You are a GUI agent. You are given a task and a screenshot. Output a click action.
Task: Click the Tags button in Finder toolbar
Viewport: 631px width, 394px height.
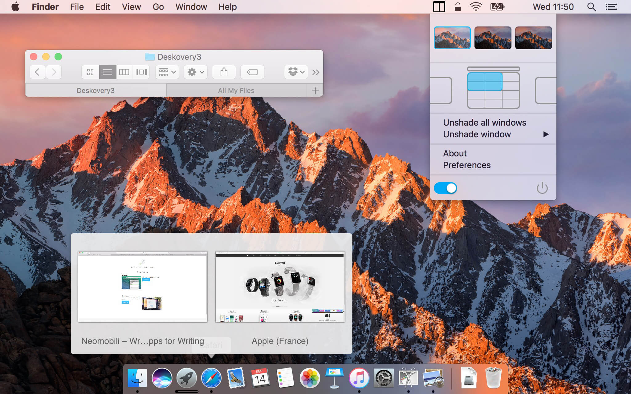pos(251,72)
